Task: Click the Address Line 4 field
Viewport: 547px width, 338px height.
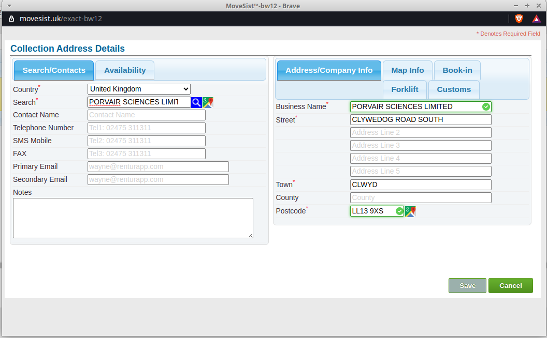Action: (x=421, y=158)
